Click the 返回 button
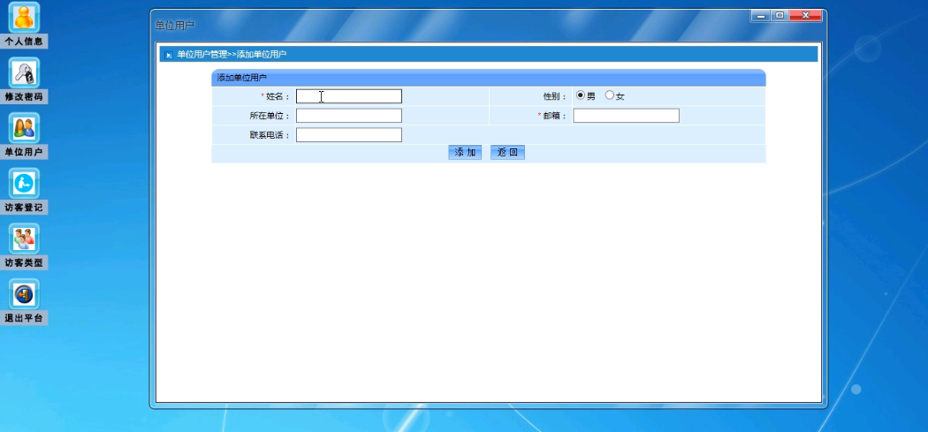The height and width of the screenshot is (432, 928). [x=508, y=153]
